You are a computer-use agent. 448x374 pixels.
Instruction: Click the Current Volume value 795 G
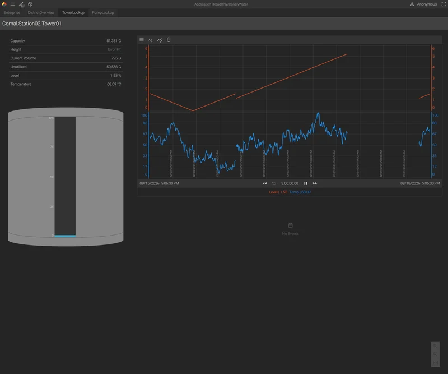[x=116, y=58]
